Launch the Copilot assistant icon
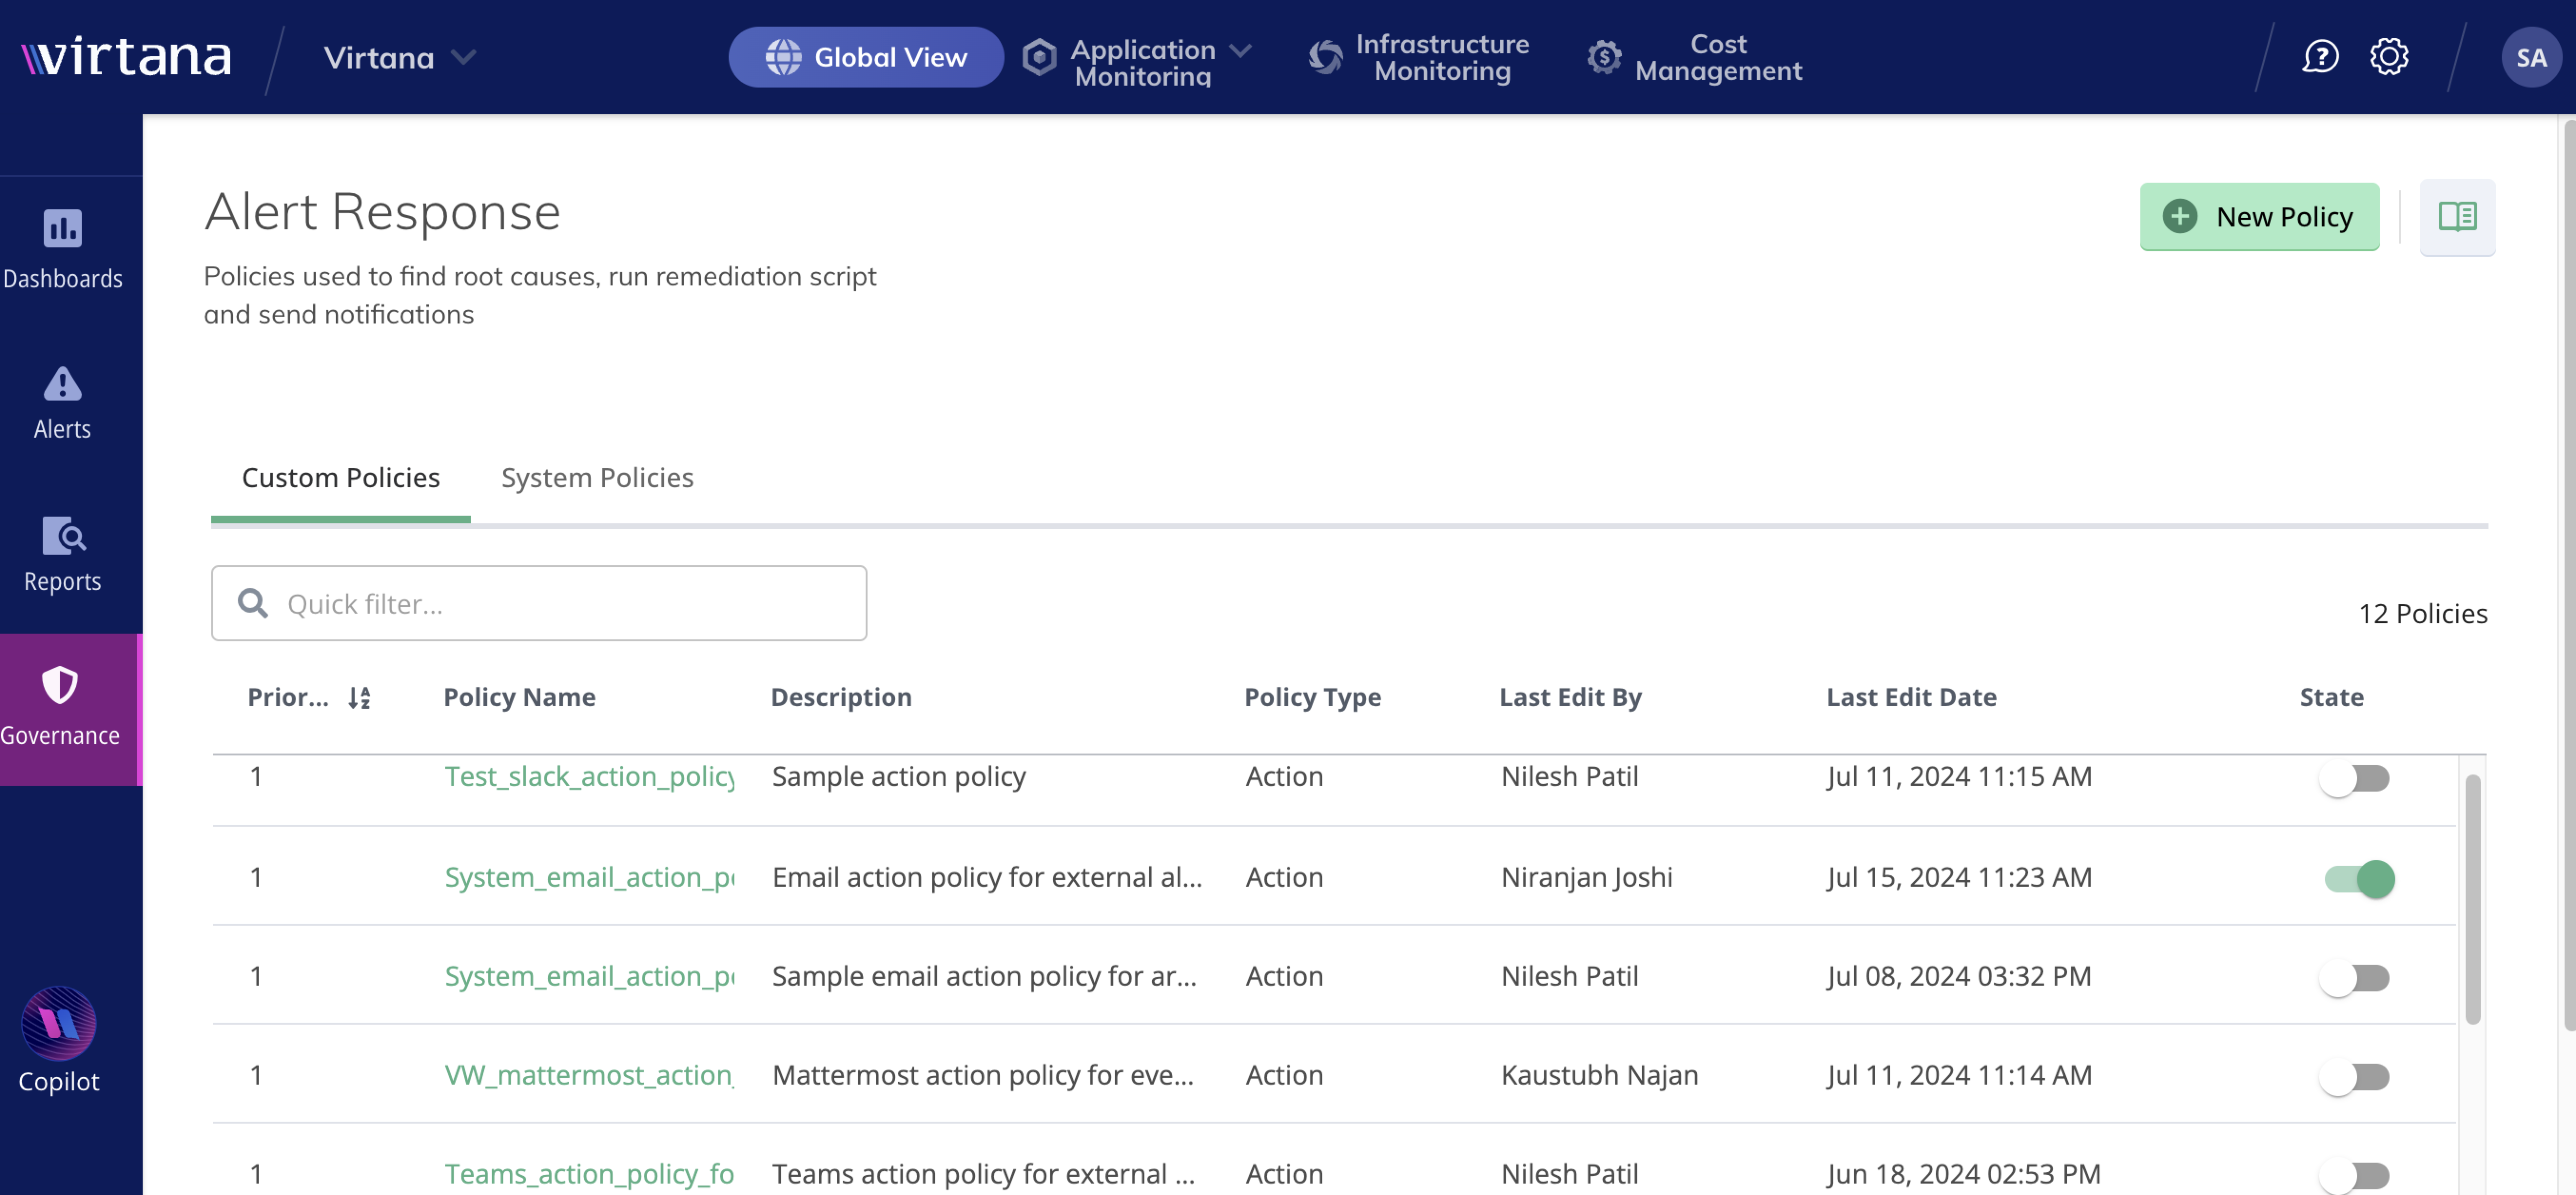The image size is (2576, 1195). 59,1024
